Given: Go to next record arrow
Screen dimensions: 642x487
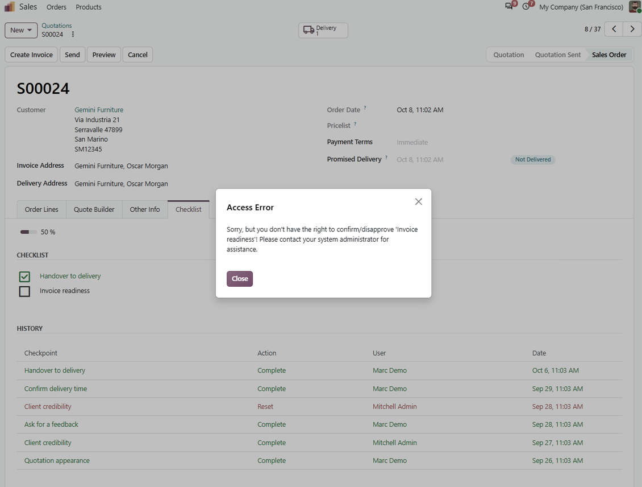Looking at the screenshot, I should (x=632, y=29).
